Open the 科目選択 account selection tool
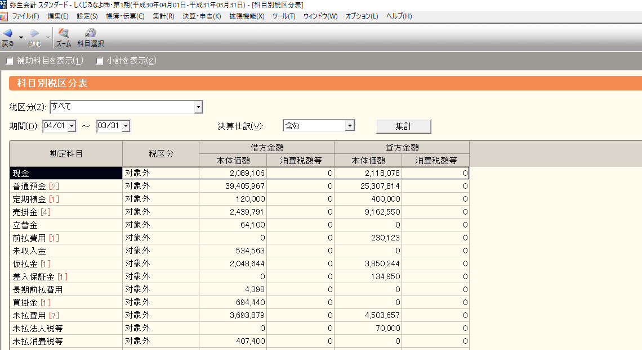The image size is (642, 350). click(x=90, y=34)
